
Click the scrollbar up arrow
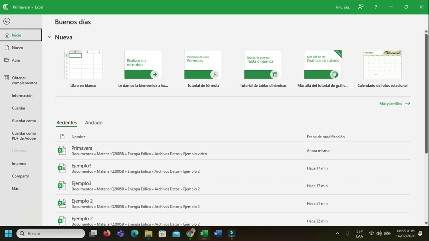click(426, 31)
